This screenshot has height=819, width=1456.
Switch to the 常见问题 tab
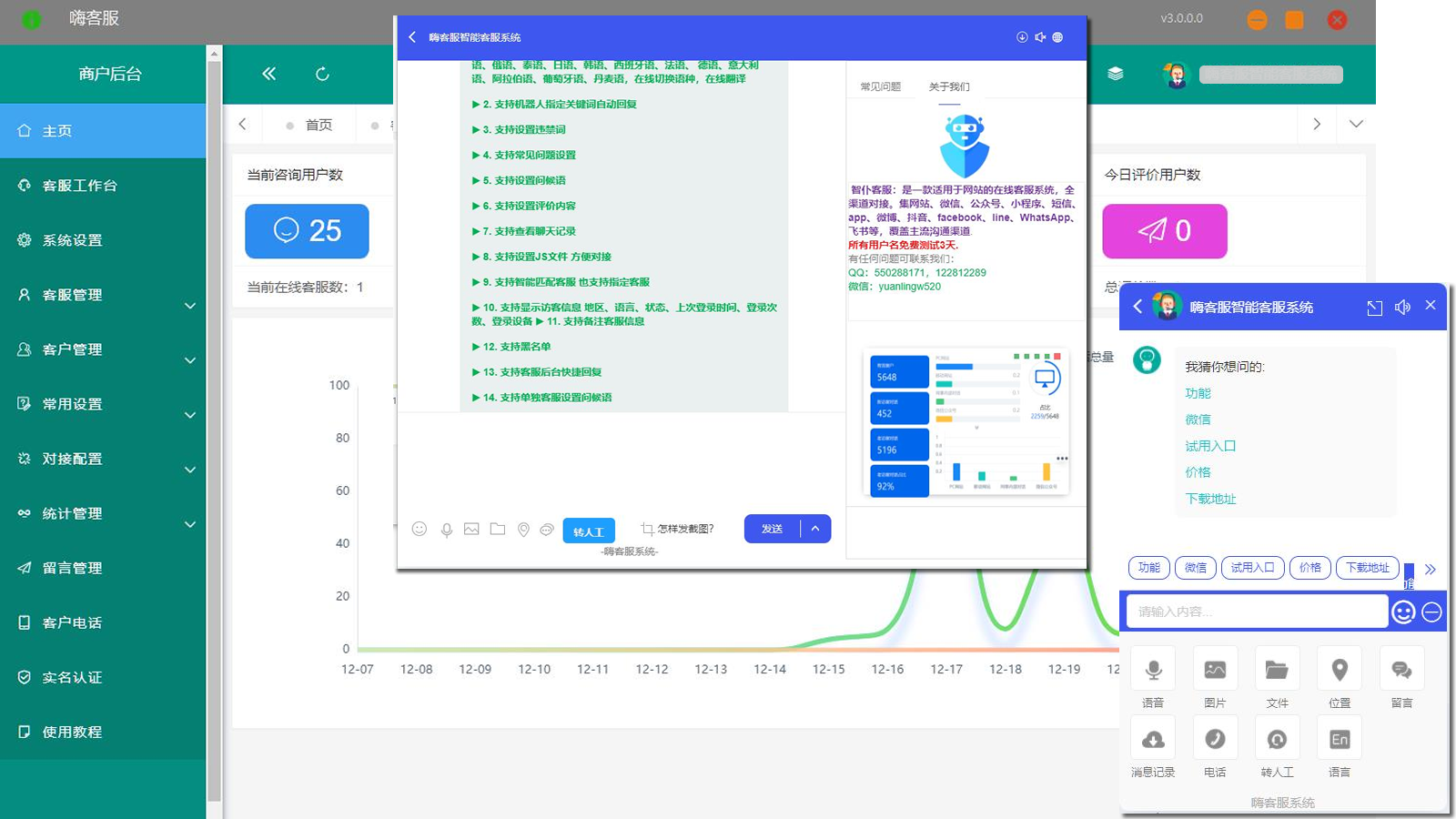tap(881, 86)
